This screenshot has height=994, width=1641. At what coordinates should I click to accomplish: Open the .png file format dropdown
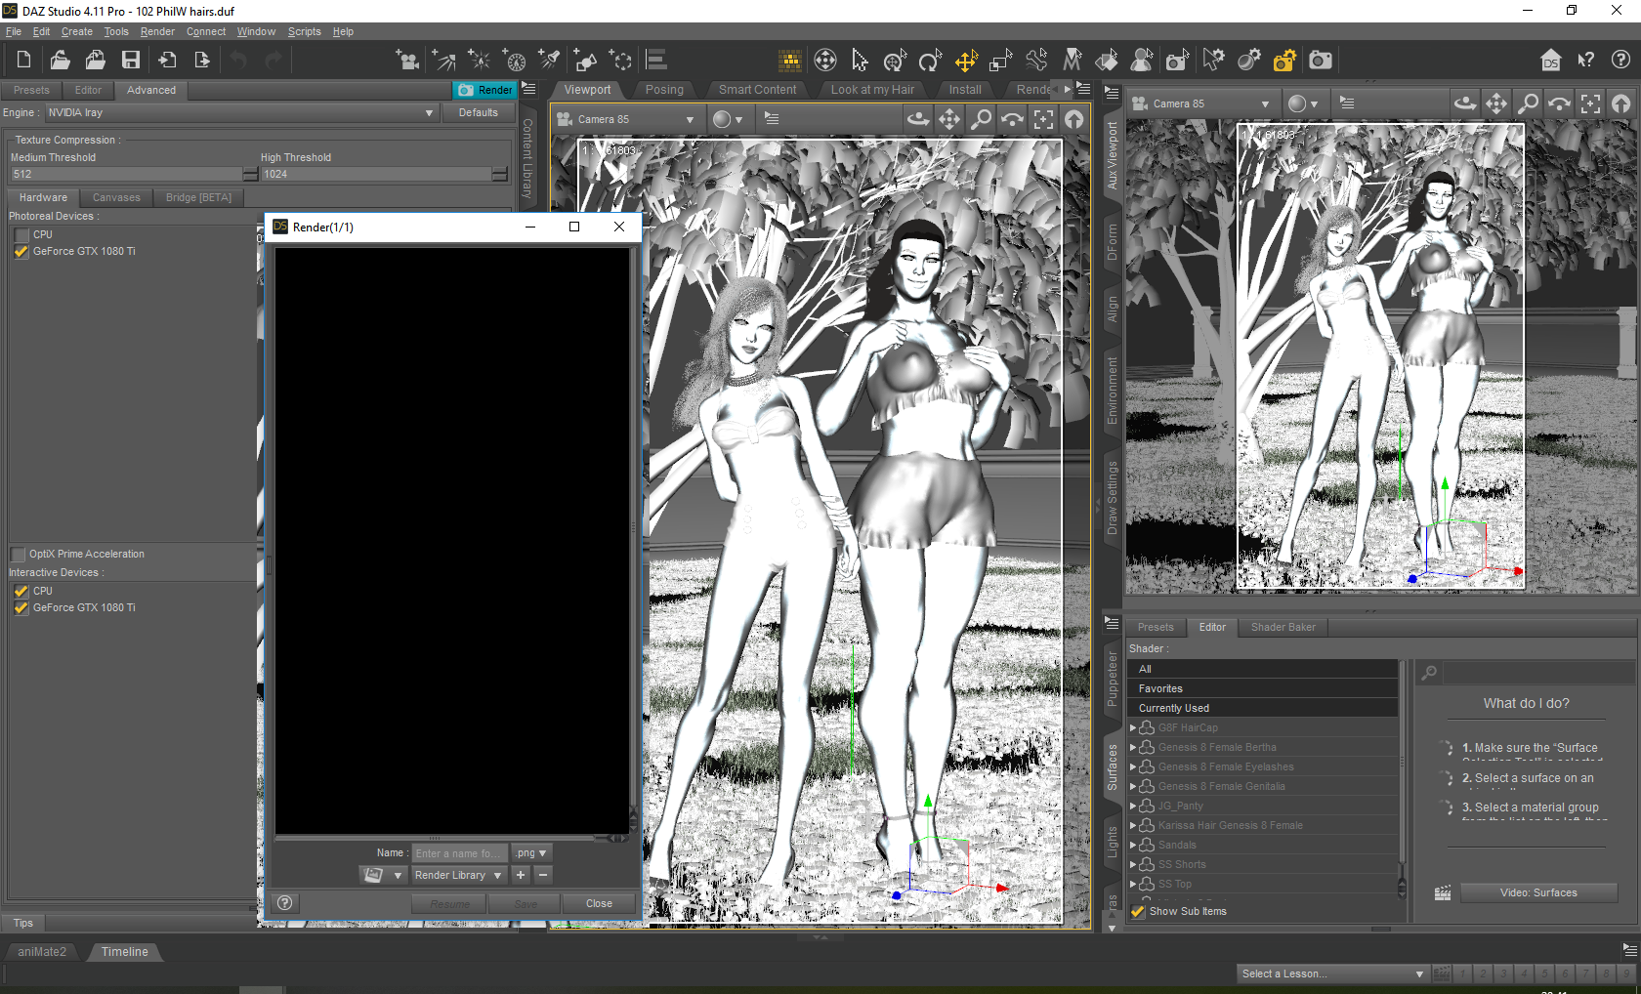pyautogui.click(x=531, y=853)
